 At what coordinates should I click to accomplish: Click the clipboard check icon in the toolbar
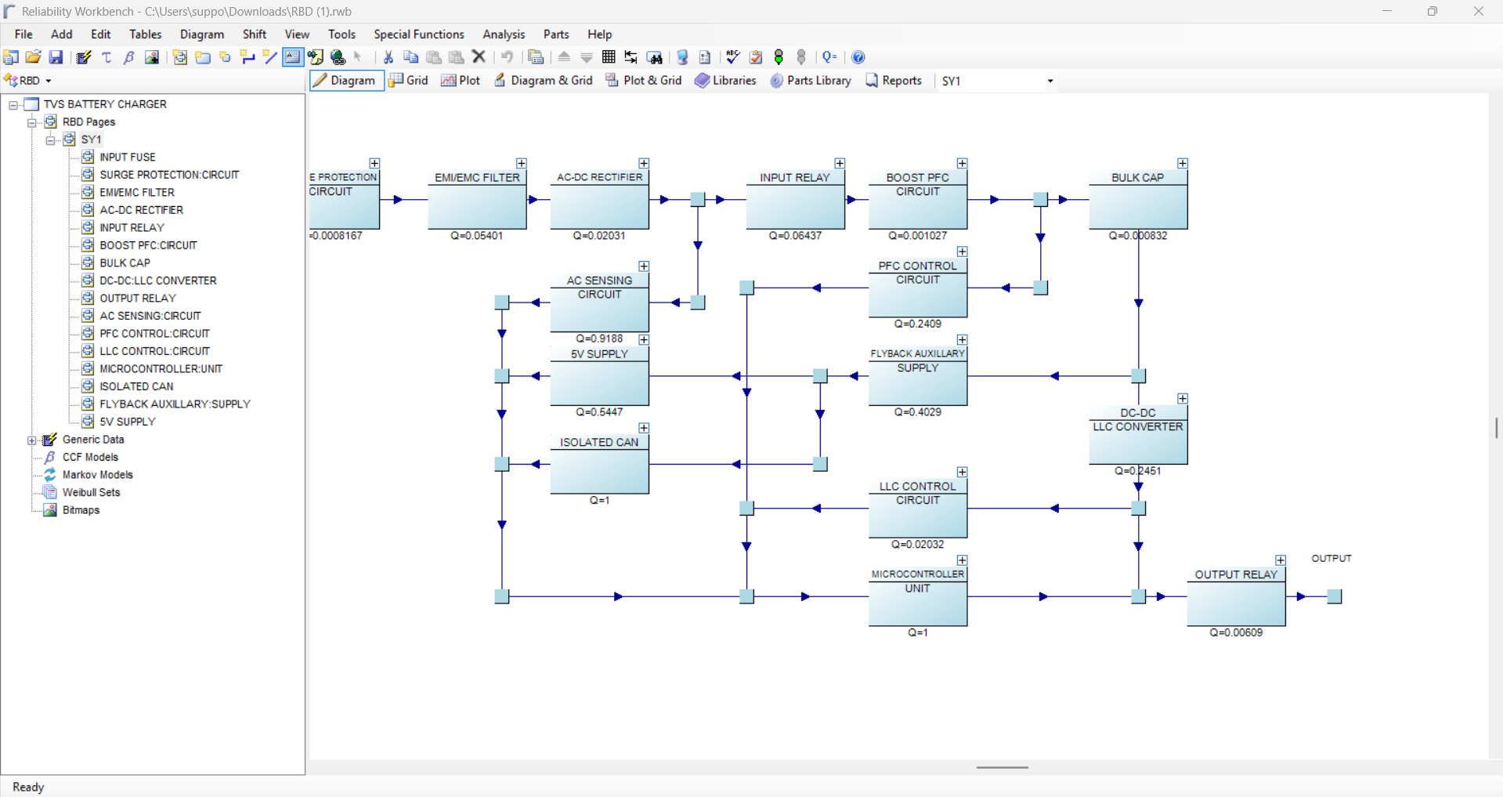(x=756, y=57)
